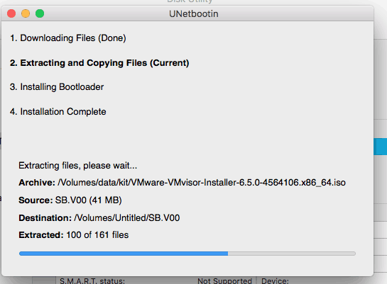
Task: Click the Installation Complete step label
Action: click(58, 112)
